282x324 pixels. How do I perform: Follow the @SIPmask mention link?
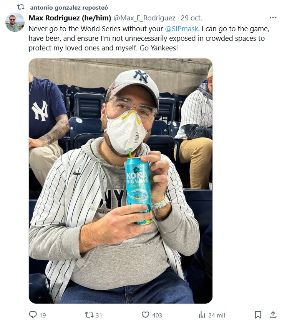(182, 29)
